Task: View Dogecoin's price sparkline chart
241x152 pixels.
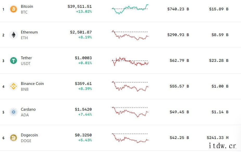Action: tap(130, 138)
